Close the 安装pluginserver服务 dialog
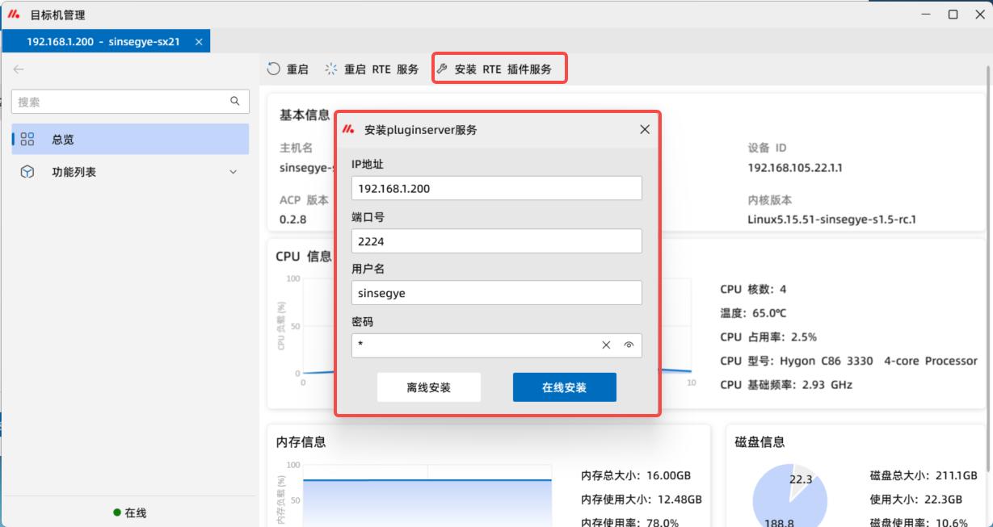The height and width of the screenshot is (527, 993). (645, 129)
